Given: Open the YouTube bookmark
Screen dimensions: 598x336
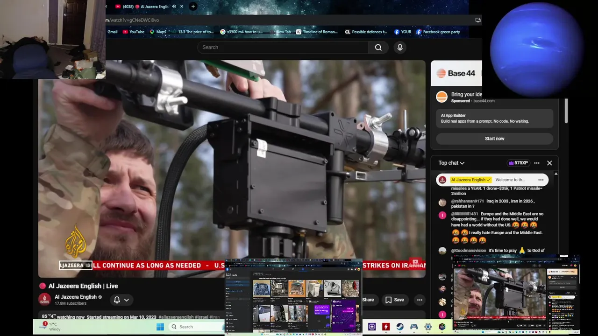Looking at the screenshot, I should pos(134,32).
